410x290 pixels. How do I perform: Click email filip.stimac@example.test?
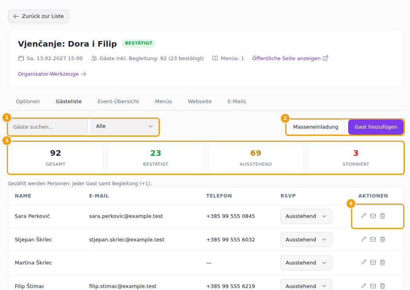click(122, 286)
